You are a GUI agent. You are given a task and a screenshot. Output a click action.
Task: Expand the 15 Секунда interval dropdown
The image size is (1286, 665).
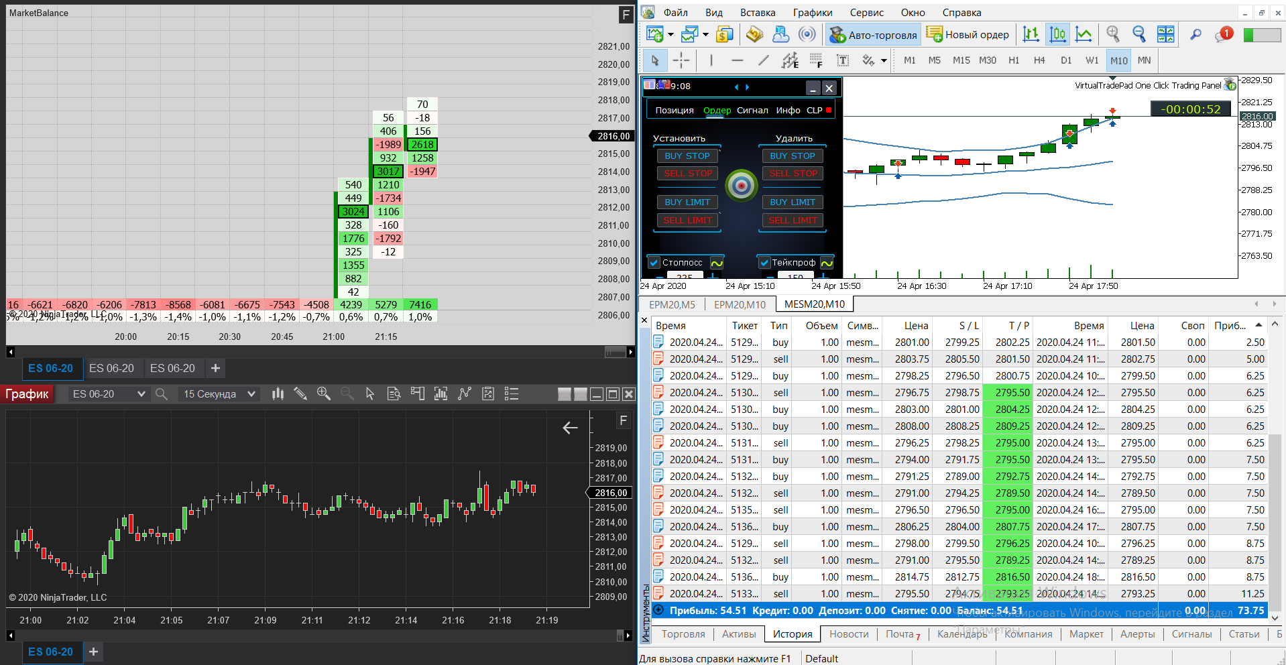[x=220, y=394]
